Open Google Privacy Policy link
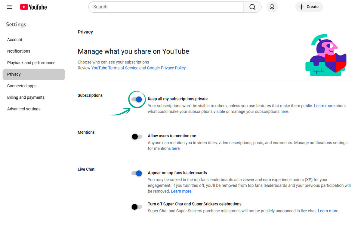Viewport: 361px width, 225px height. pos(166,68)
